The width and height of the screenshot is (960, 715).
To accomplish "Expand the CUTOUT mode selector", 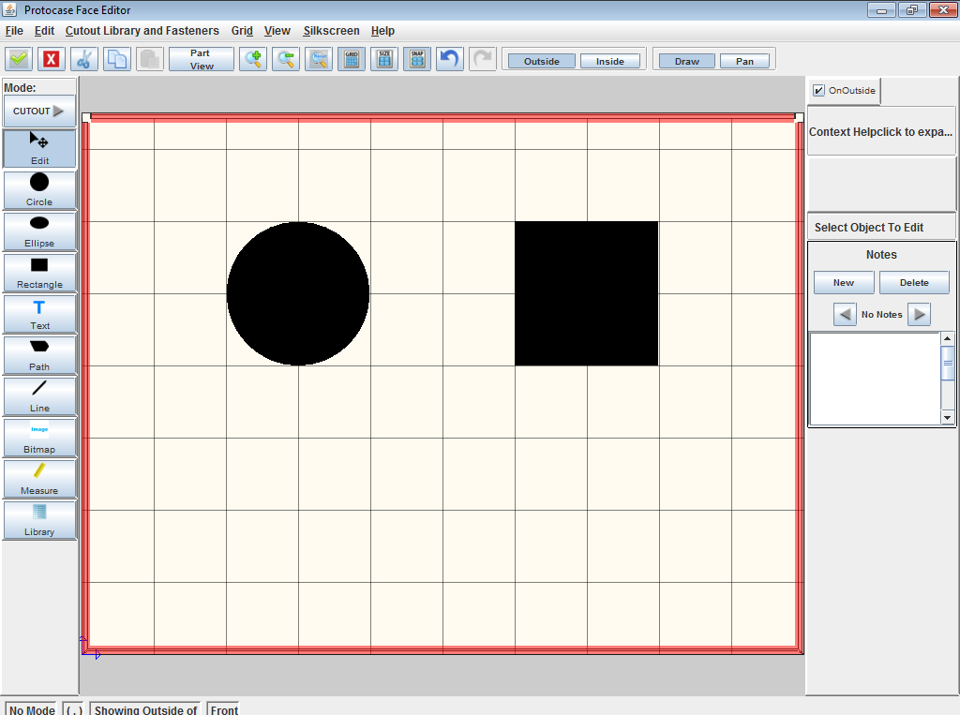I will [x=39, y=111].
